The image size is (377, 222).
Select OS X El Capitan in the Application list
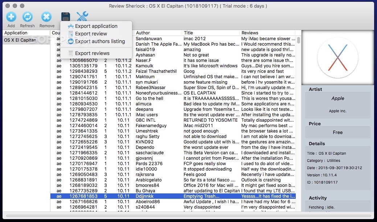(x=26, y=40)
